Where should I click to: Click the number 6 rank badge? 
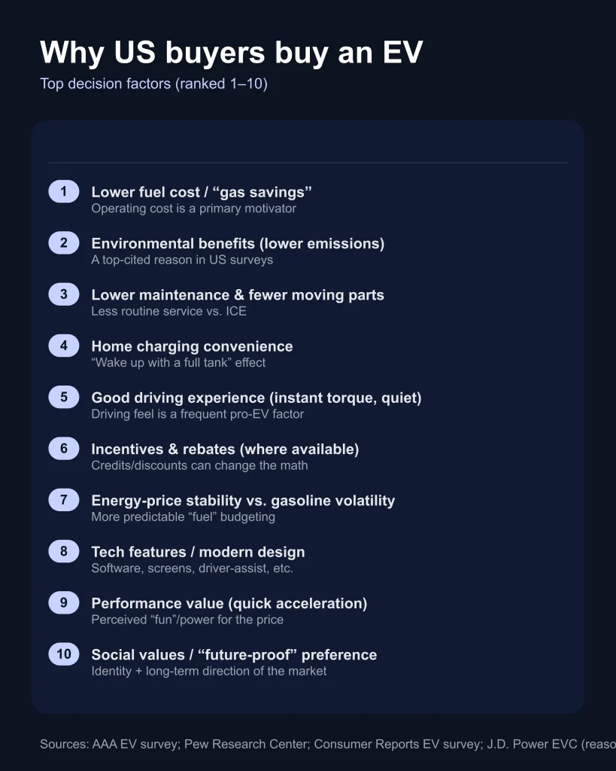[x=63, y=449]
